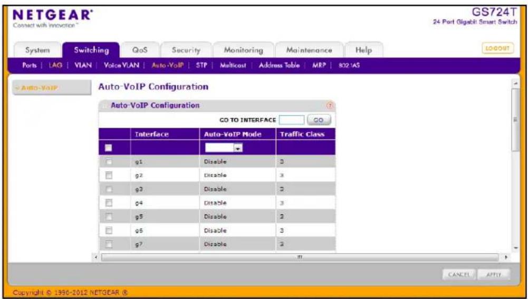Open the VLAN submenu
The image size is (528, 299).
point(83,66)
